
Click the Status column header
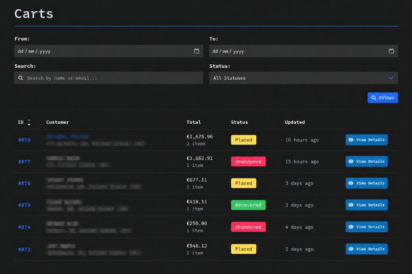point(239,122)
